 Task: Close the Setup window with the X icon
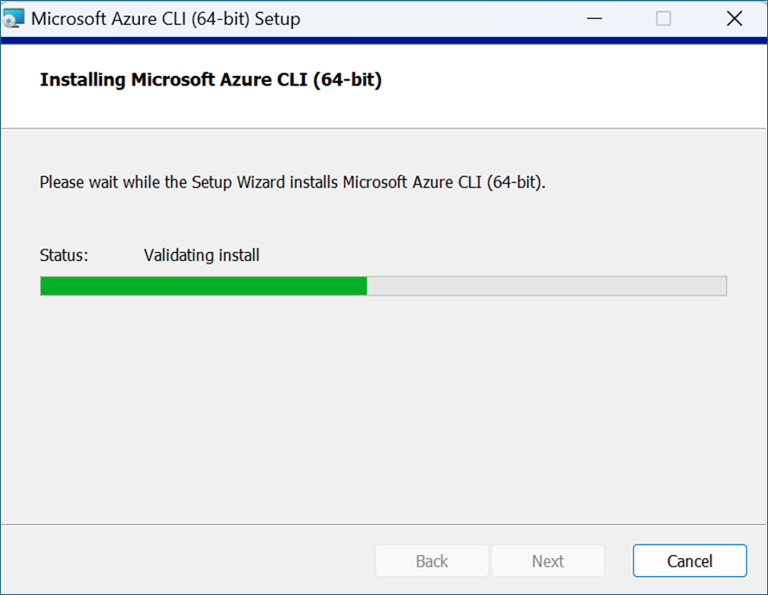click(x=734, y=19)
